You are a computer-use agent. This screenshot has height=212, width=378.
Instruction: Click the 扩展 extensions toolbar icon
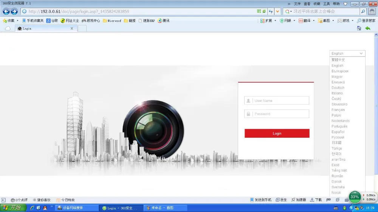[266, 21]
